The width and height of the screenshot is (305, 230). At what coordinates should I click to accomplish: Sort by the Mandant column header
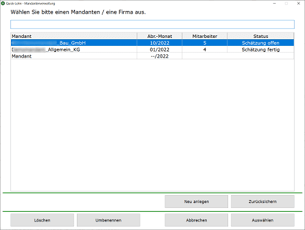[74, 36]
